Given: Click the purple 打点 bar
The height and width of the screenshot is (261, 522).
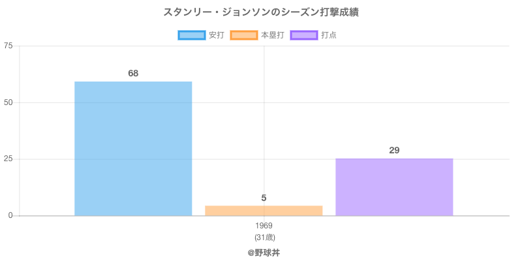Looking at the screenshot, I should coord(394,187).
